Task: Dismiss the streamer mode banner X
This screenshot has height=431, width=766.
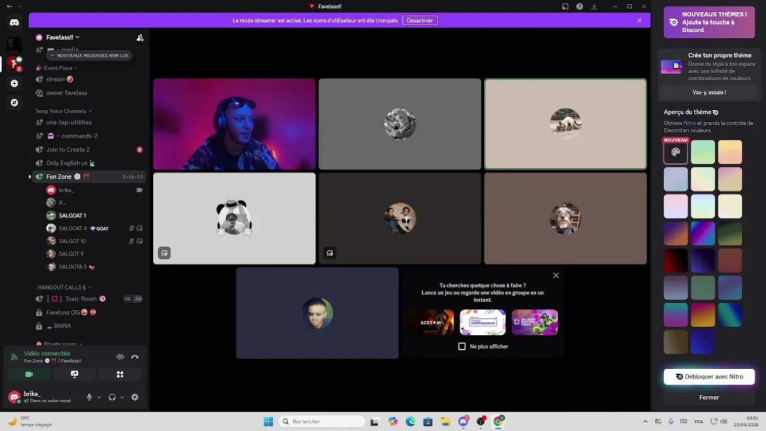Action: click(x=639, y=20)
